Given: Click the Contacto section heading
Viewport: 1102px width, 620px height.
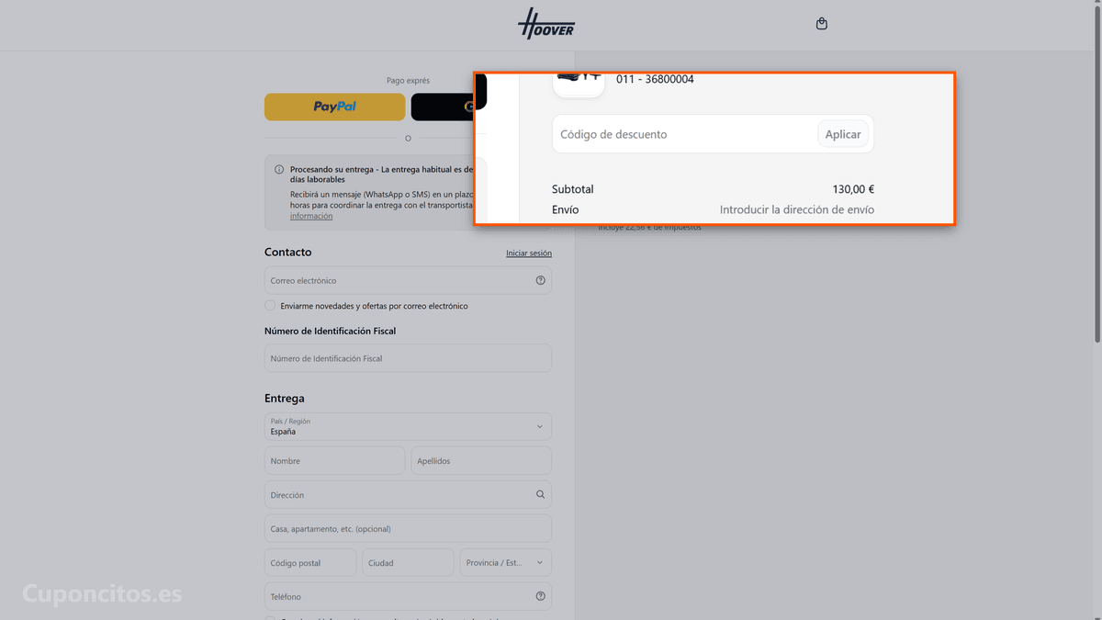Looking at the screenshot, I should click(287, 253).
